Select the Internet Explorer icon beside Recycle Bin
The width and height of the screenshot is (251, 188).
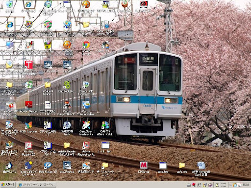point(28,4)
